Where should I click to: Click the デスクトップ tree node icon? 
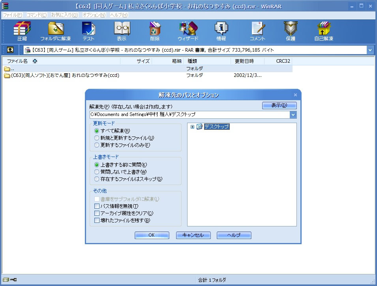click(x=199, y=127)
